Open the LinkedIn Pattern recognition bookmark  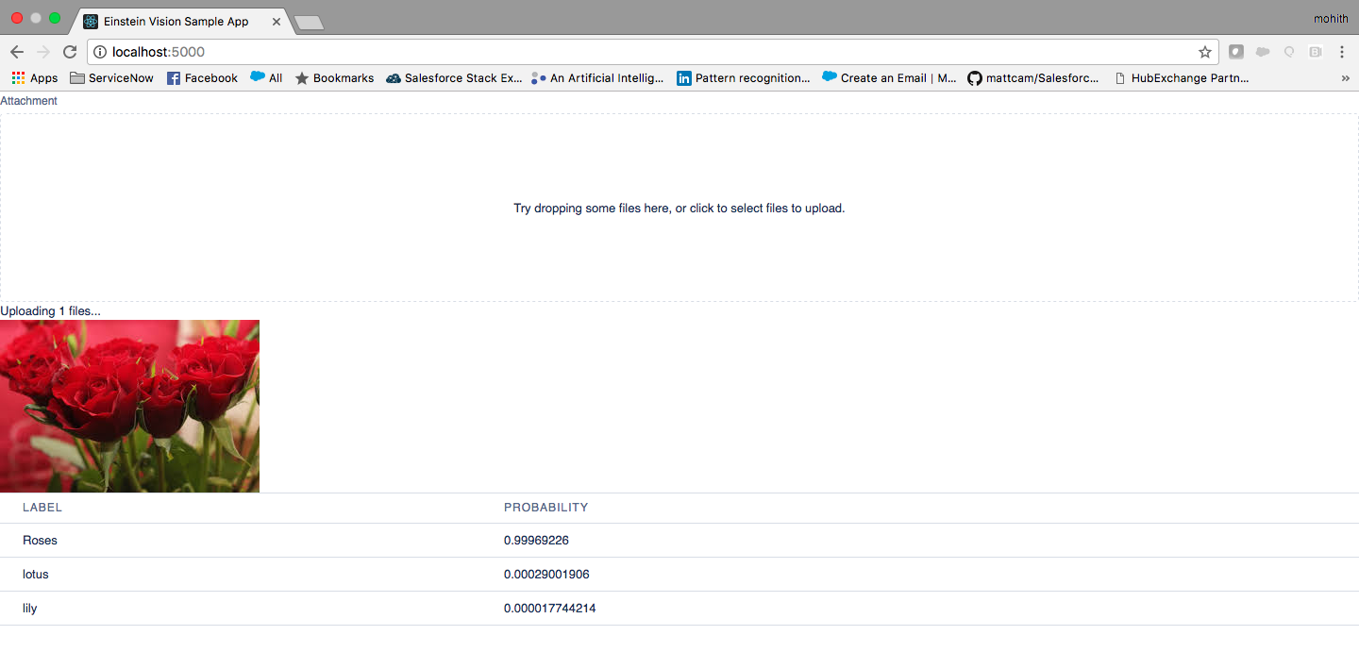click(744, 78)
